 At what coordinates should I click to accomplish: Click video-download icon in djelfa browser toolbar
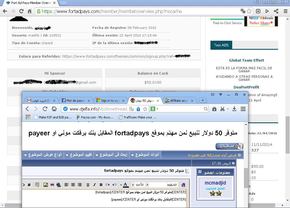pos(214,109)
